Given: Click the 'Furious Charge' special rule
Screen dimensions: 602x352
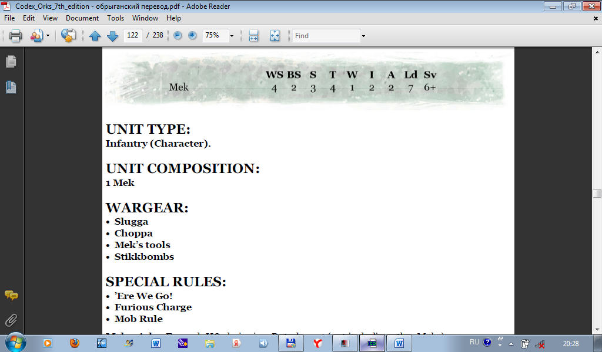Looking at the screenshot, I should point(153,307).
